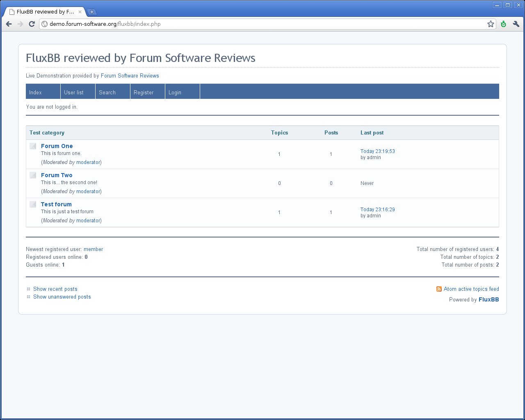
Task: Click the FluxBB powered-by link
Action: tap(488, 300)
